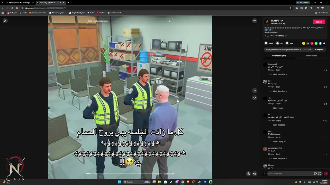Like the comment by #34
The image size is (330, 185).
click(325, 87)
